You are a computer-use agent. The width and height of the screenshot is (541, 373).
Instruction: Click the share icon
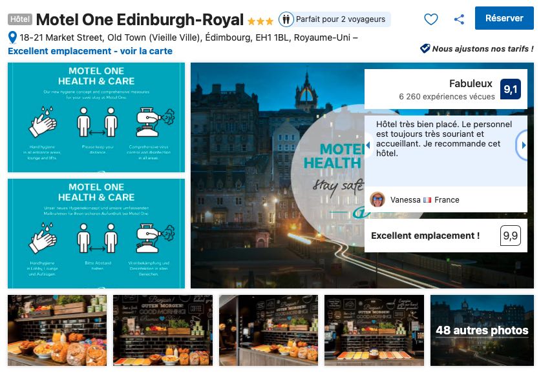(x=459, y=19)
